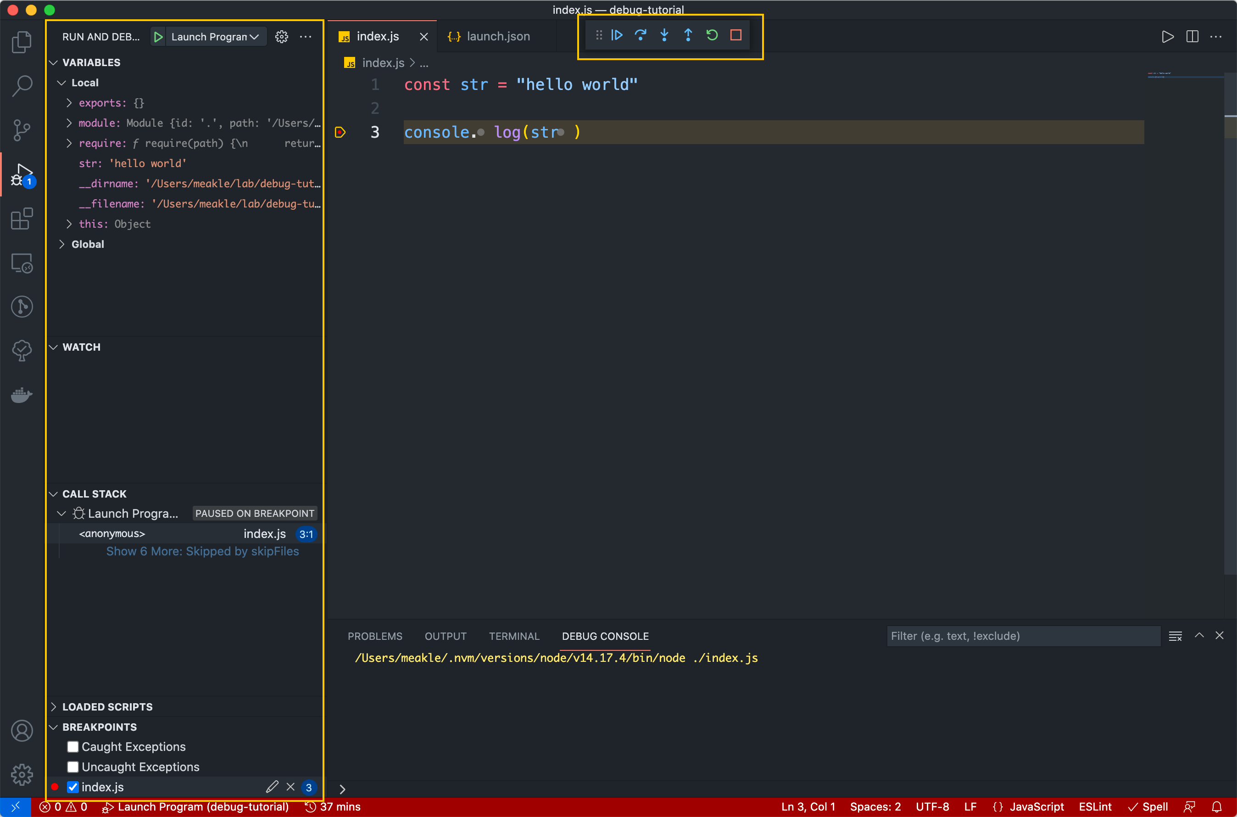Click JavaScript language mode in status bar
The image size is (1237, 817).
1036,806
